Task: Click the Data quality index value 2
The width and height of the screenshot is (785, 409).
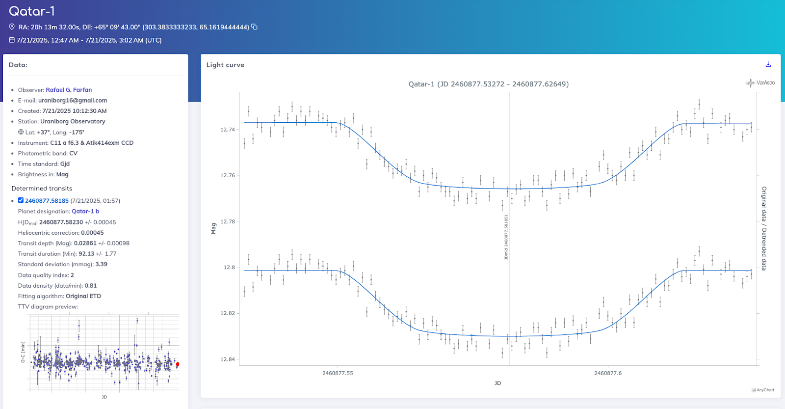Action: pos(72,275)
